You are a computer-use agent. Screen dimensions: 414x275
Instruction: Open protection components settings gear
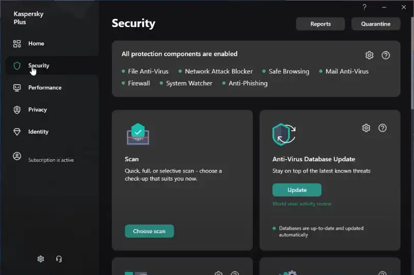pyautogui.click(x=370, y=55)
